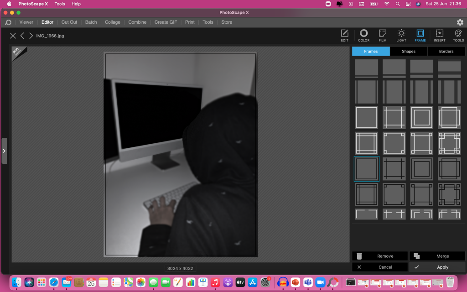Select the selected thin black square frame
The width and height of the screenshot is (467, 292).
366,169
